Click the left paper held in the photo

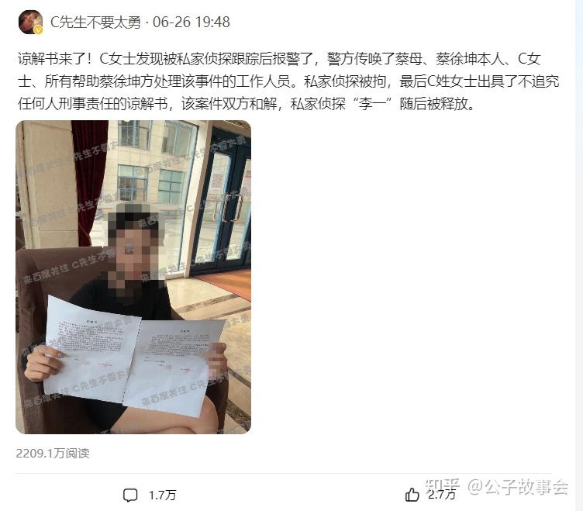[x=91, y=350]
